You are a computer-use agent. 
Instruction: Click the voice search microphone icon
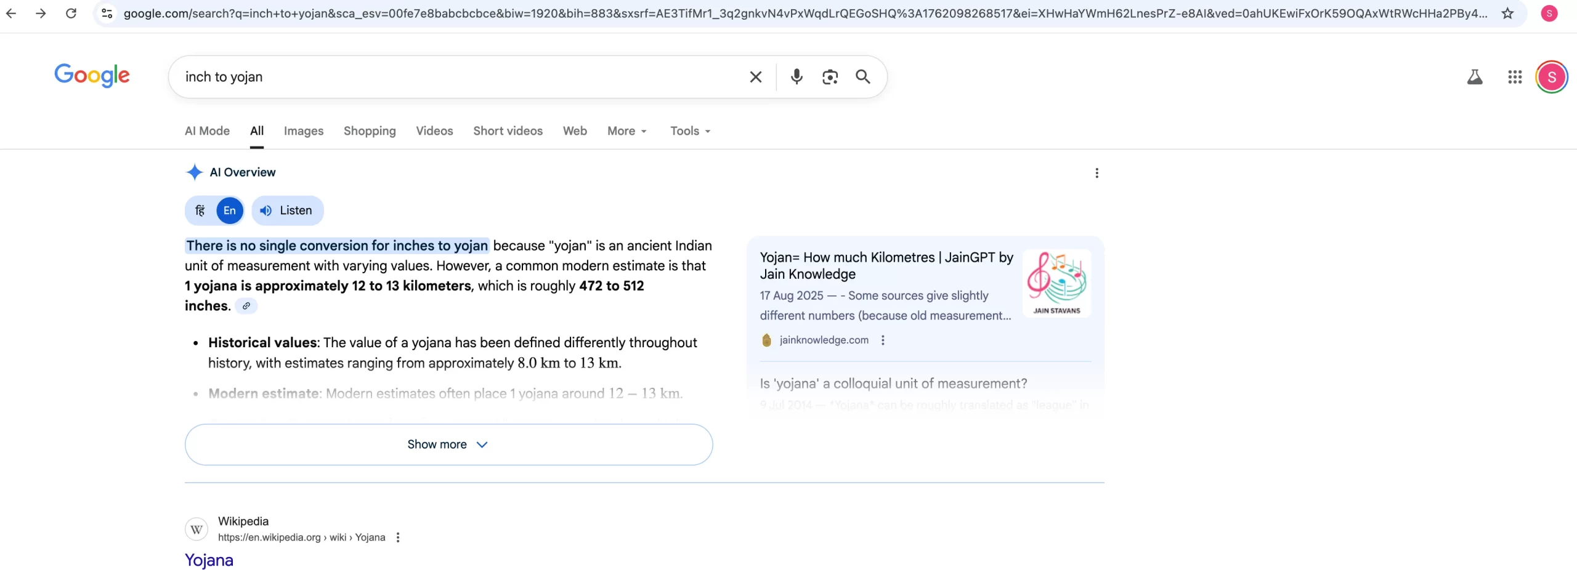coord(797,77)
